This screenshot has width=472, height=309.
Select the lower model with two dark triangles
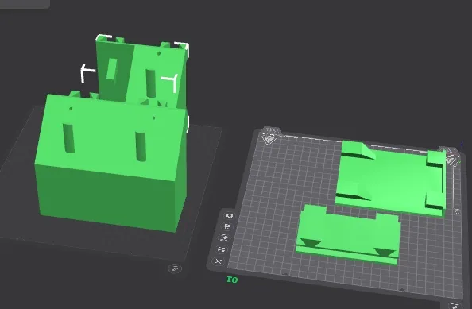pos(348,234)
